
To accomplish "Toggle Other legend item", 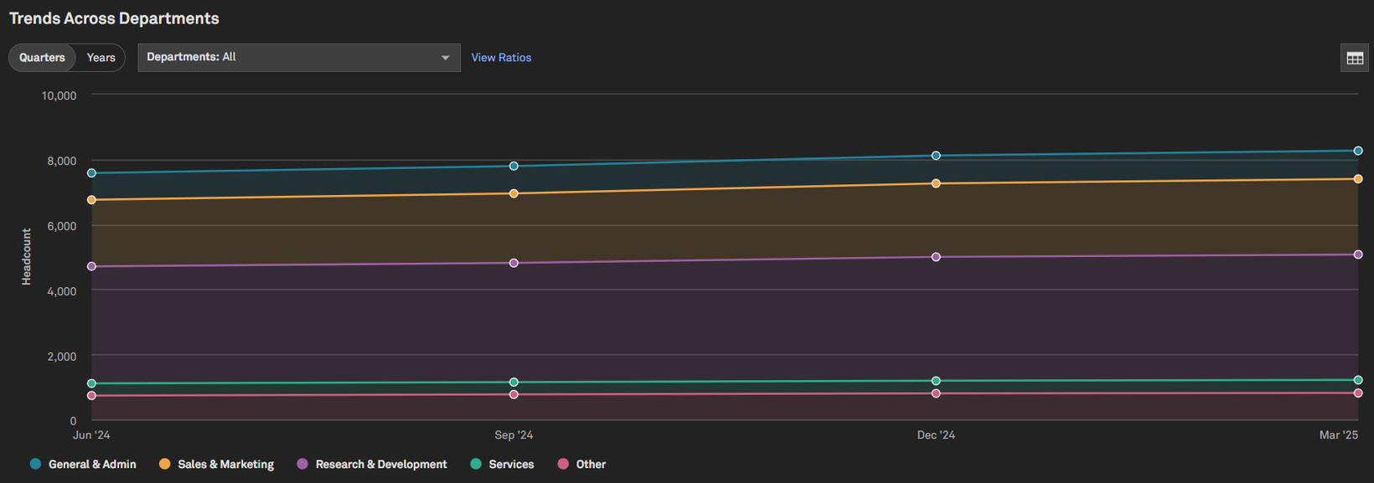I will (x=581, y=464).
